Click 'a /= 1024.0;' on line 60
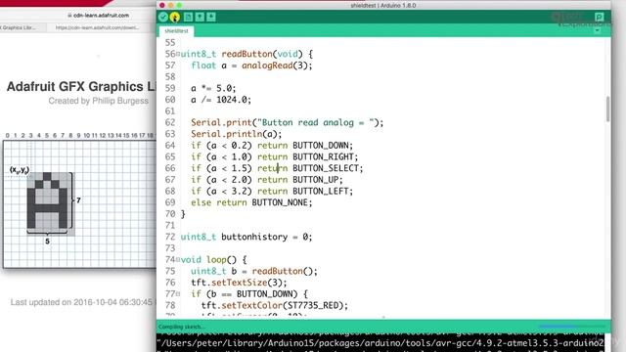 pos(221,100)
